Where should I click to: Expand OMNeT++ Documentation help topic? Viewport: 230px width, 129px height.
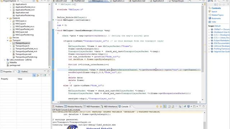[209, 29]
